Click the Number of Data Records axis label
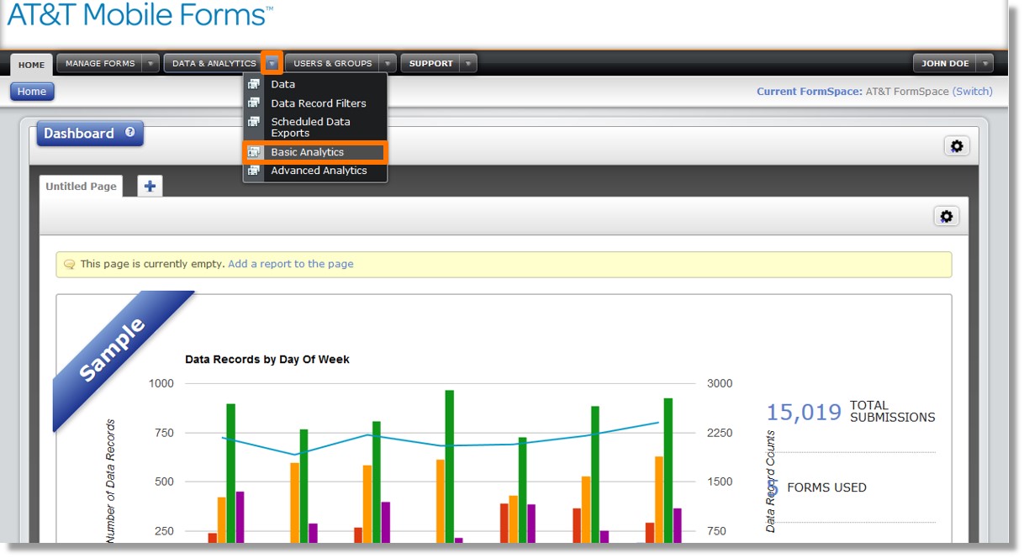The width and height of the screenshot is (1024, 558). tap(110, 481)
